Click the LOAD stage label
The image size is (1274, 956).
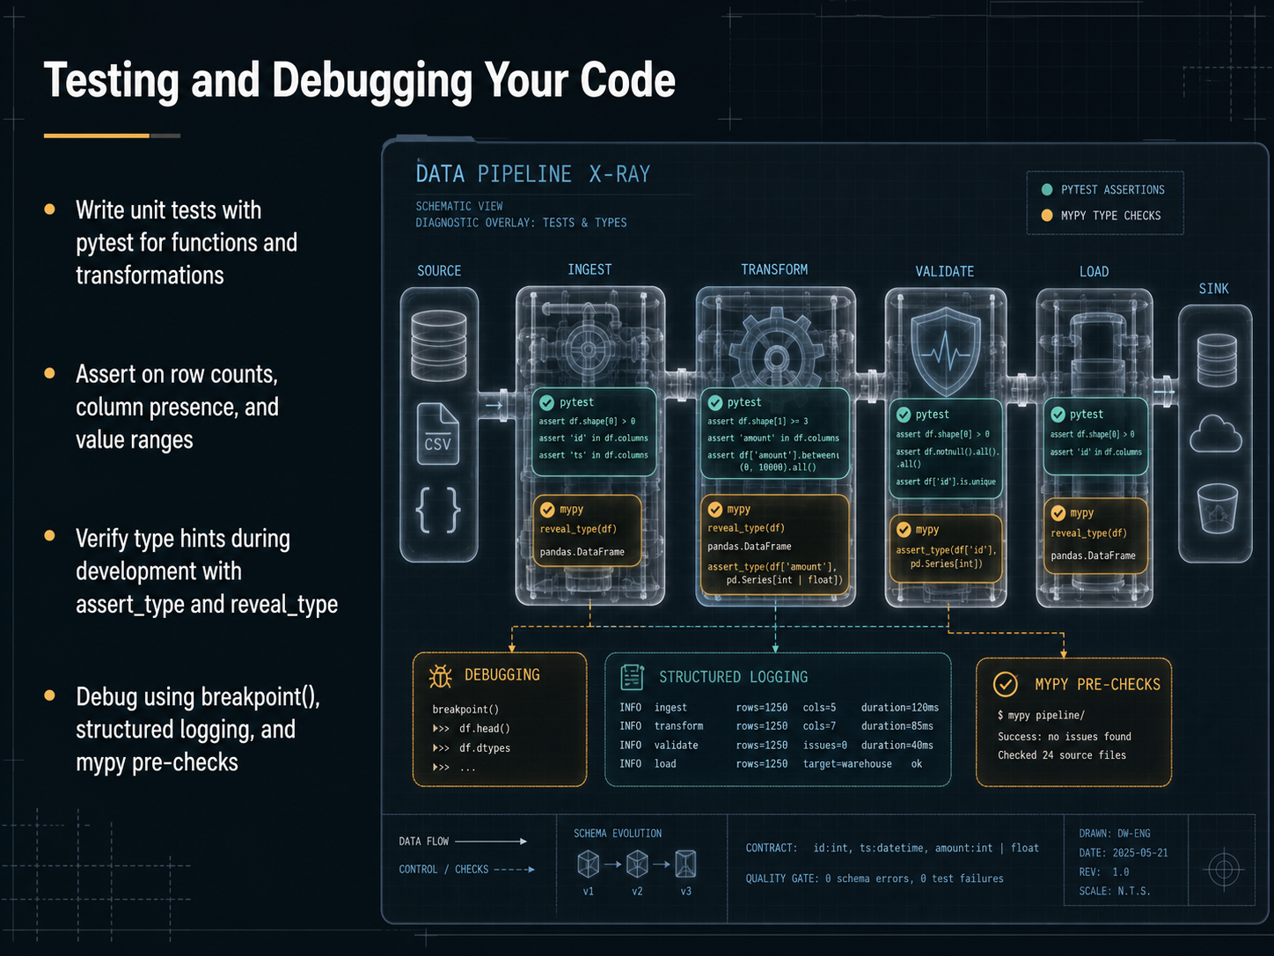pyautogui.click(x=1094, y=271)
